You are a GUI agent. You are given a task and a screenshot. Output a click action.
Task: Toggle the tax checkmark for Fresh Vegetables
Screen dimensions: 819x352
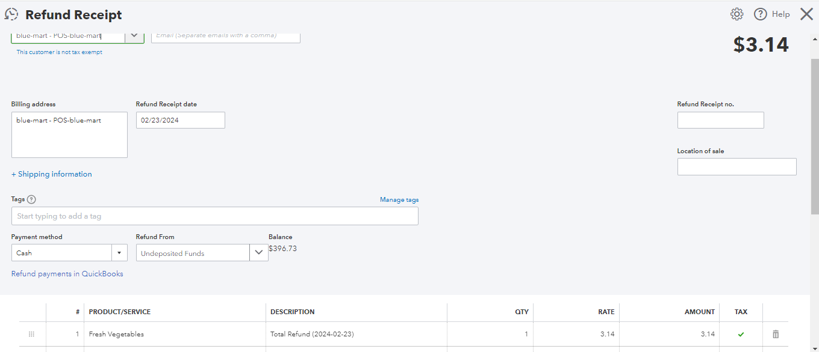pos(741,334)
